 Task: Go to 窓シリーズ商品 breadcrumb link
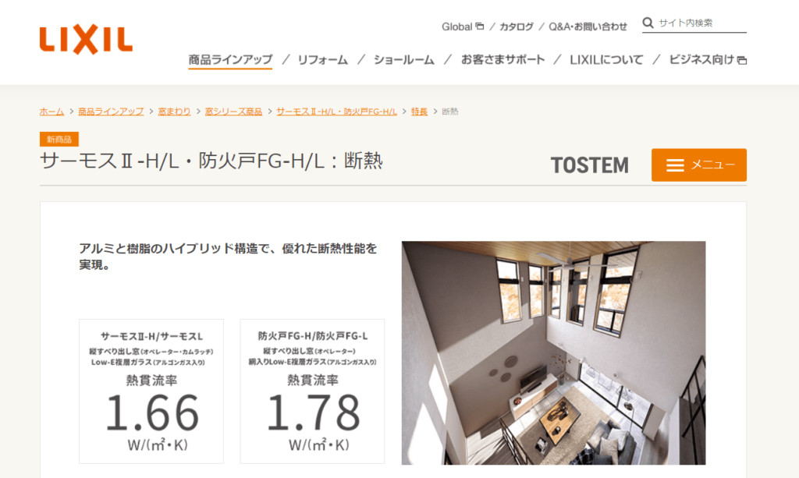pos(233,112)
